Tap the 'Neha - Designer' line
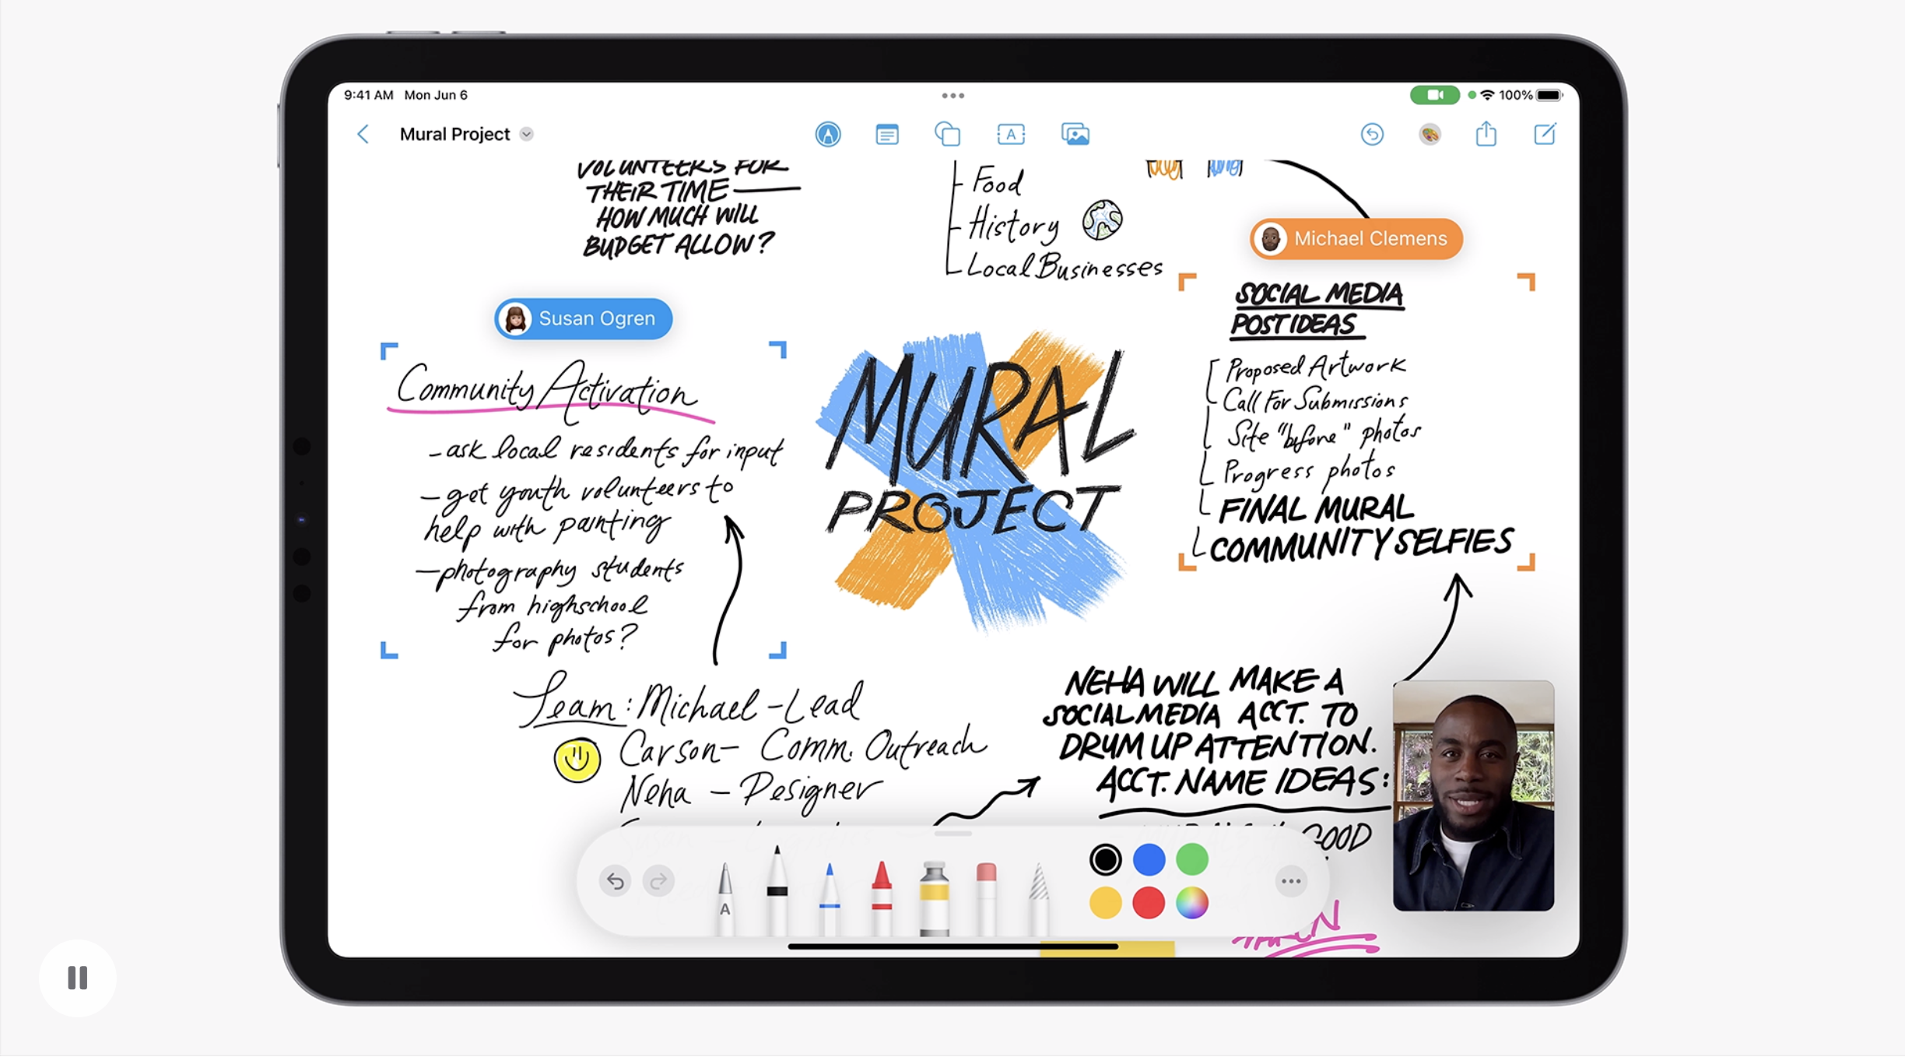 pyautogui.click(x=752, y=791)
